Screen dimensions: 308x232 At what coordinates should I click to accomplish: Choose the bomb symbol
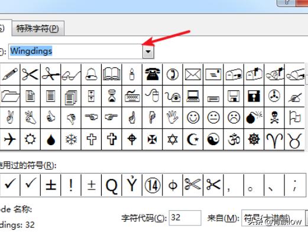coord(254,117)
